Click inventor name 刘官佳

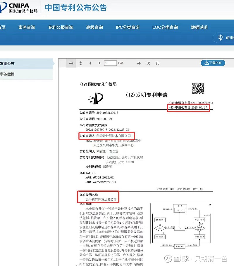(101, 151)
